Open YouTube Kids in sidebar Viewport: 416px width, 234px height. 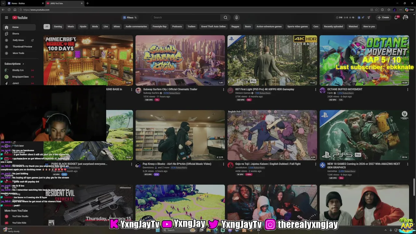coord(19,223)
